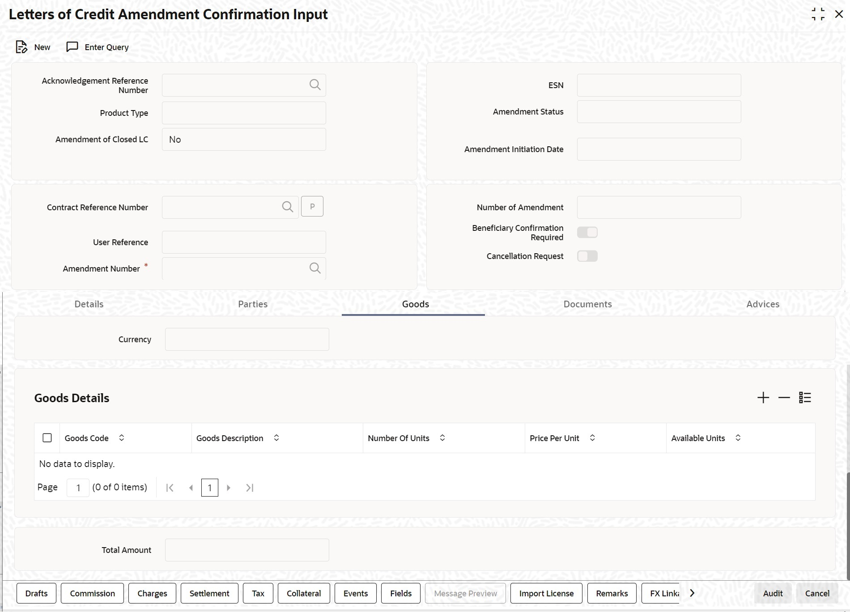
Task: Open Amendment Number search lookup
Action: click(315, 268)
